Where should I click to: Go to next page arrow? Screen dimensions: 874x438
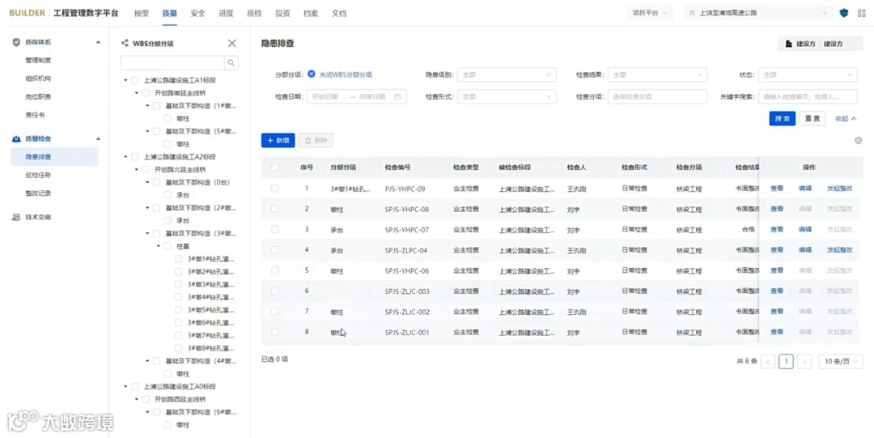pyautogui.click(x=804, y=362)
